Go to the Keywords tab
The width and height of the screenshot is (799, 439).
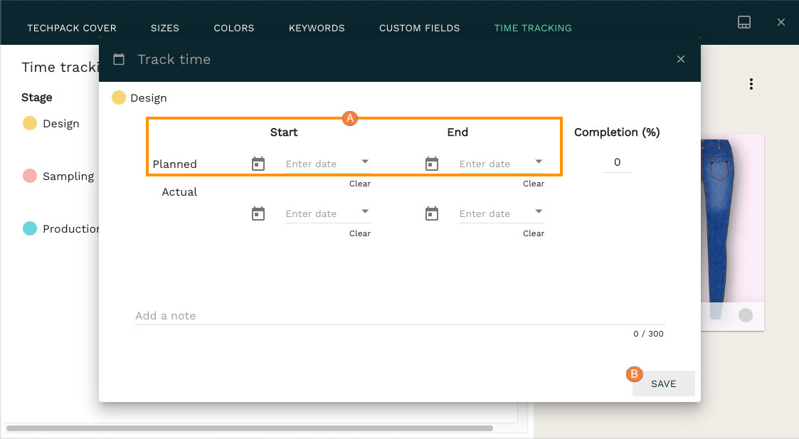tap(317, 28)
